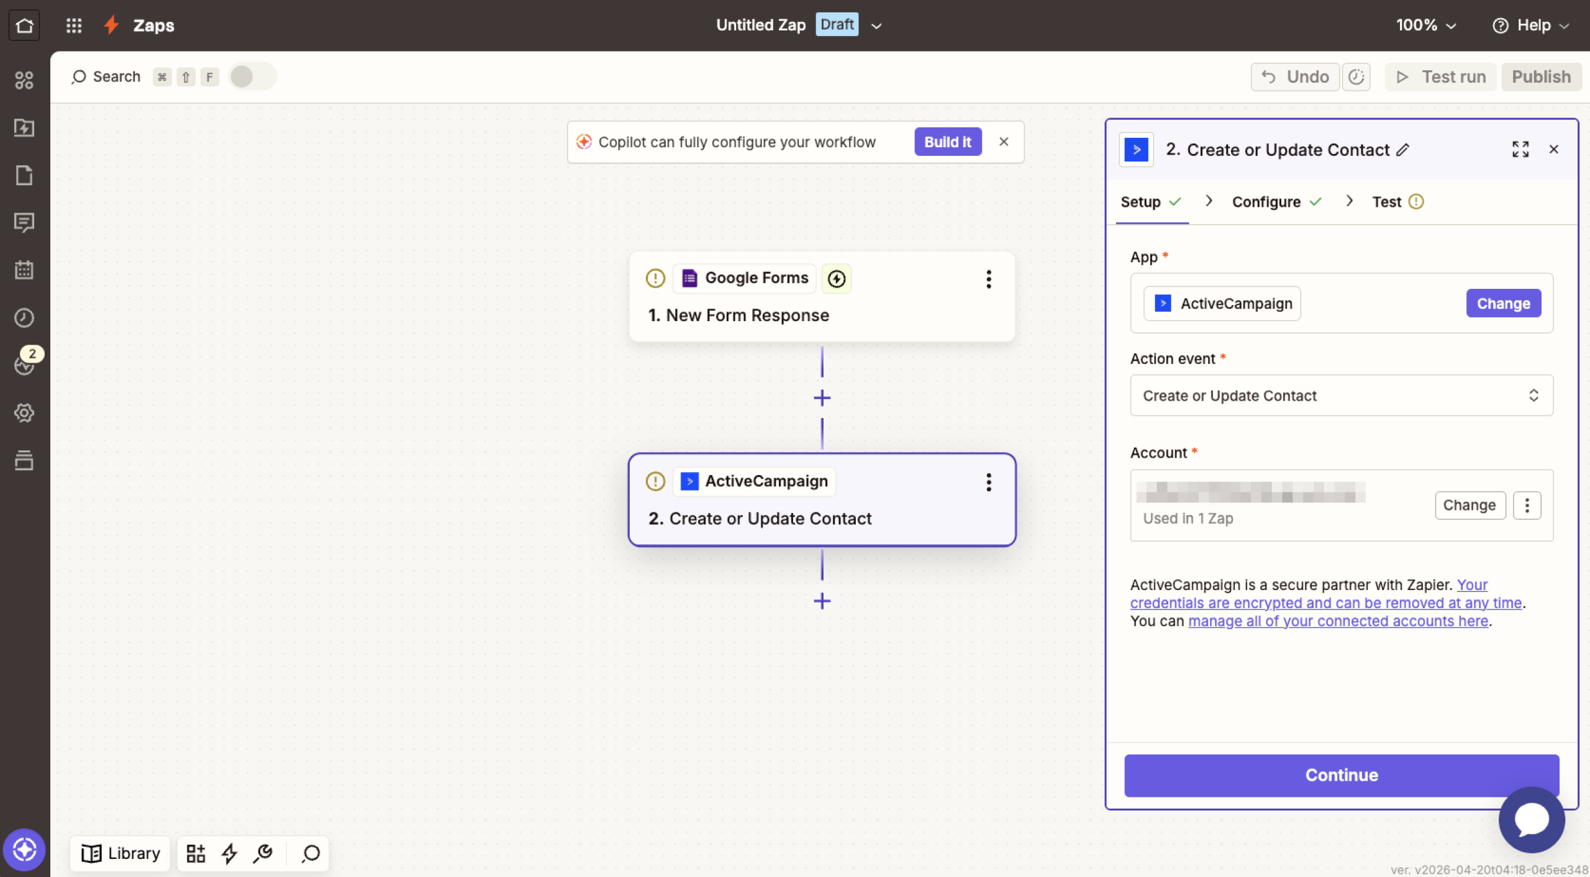Open Zapier Tables icon at sidebar bottom

pos(25,460)
